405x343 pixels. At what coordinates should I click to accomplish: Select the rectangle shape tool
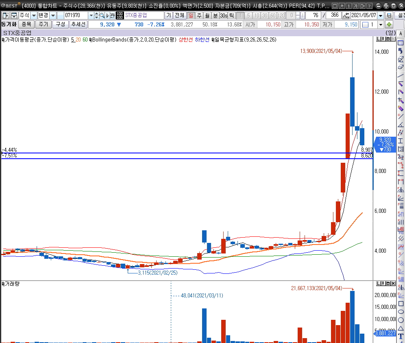tap(401, 304)
